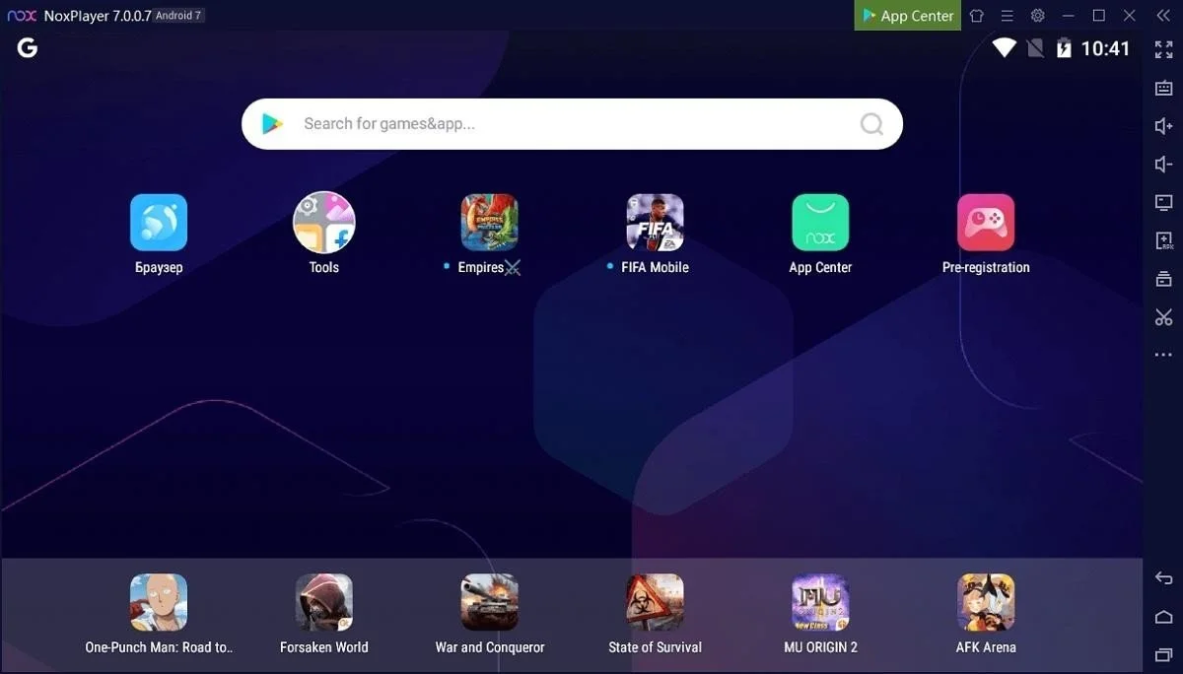This screenshot has height=674, width=1183.
Task: Click the magnifier search button
Action: tap(871, 124)
